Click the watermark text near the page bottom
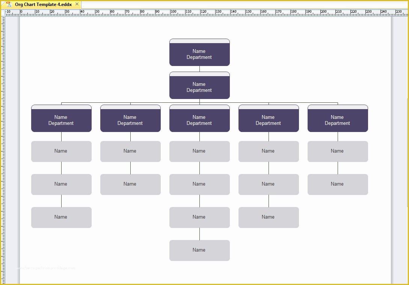This screenshot has height=285, width=409. [x=46, y=268]
